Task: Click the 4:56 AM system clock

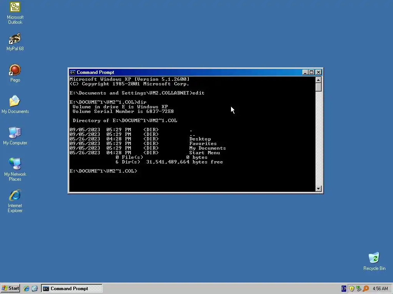Action: pos(380,289)
